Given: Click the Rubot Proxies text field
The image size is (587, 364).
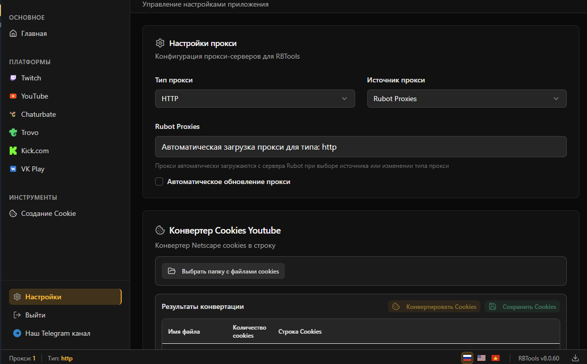Looking at the screenshot, I should click(x=360, y=147).
